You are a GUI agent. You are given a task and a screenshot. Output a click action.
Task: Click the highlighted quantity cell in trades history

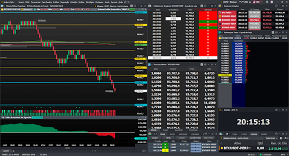coord(173,18)
